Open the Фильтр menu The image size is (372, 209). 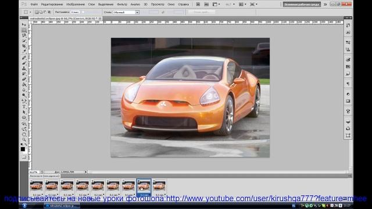point(122,4)
